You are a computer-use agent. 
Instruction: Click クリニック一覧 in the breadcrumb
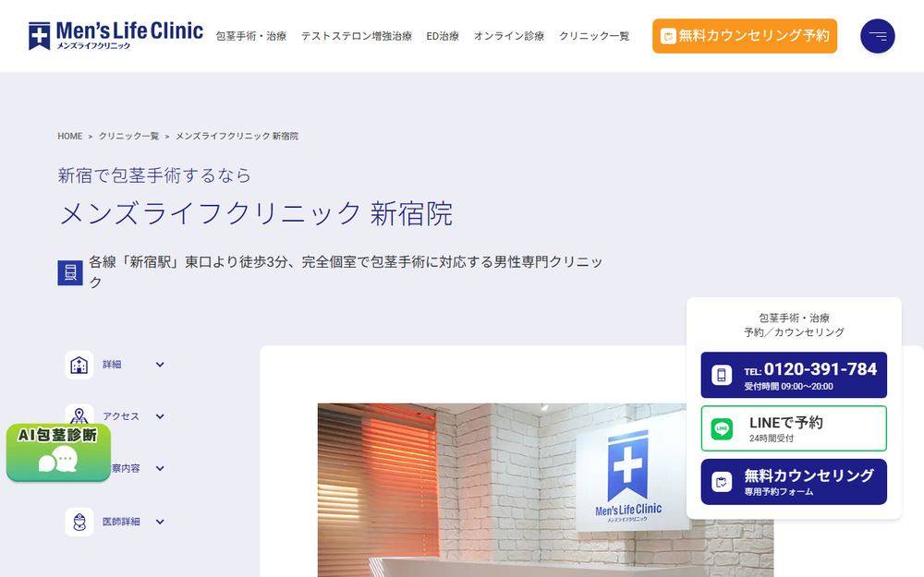[128, 136]
